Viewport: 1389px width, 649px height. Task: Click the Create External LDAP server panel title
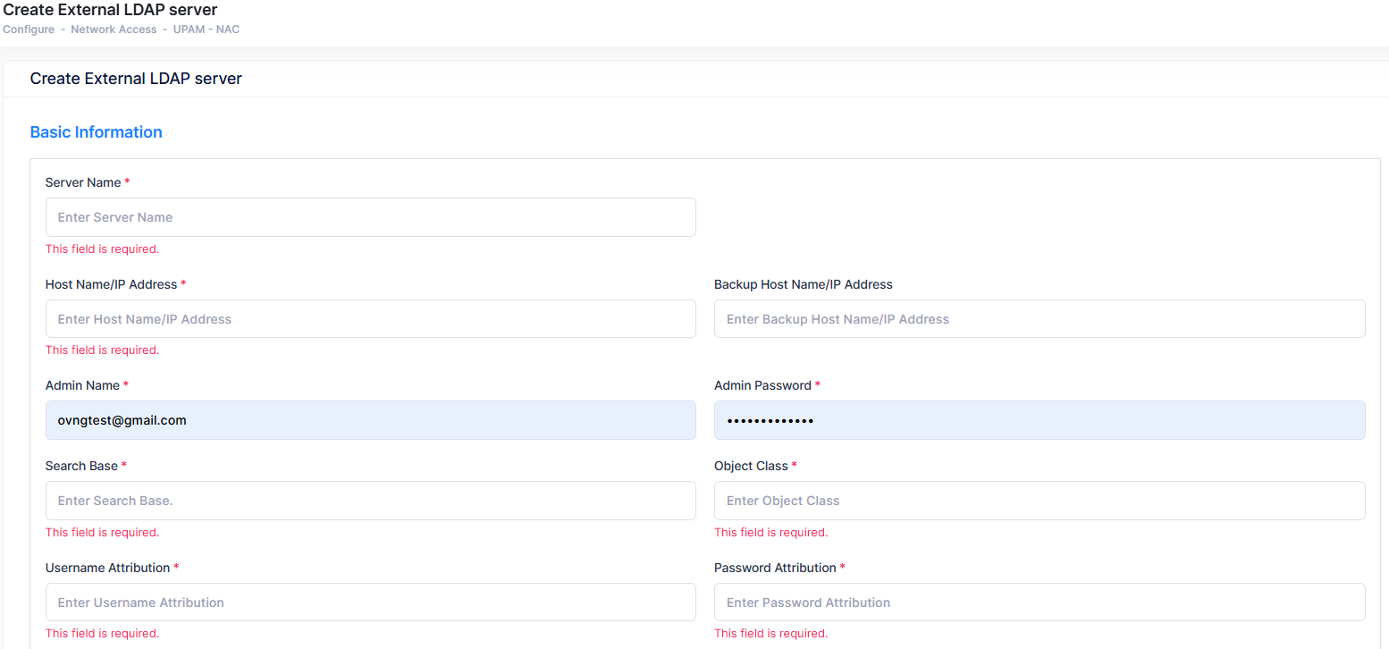coord(136,79)
